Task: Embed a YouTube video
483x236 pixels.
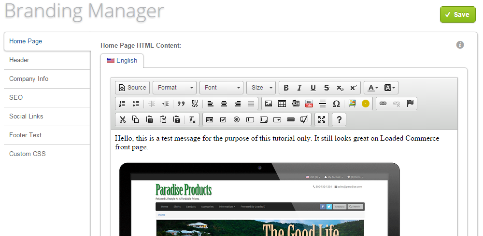Action: click(309, 104)
